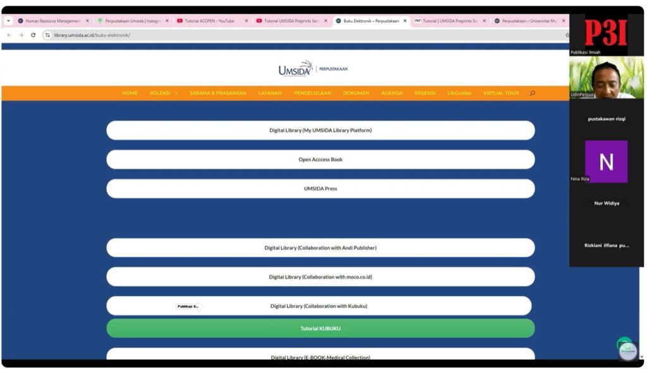
Task: Open site information icon beside the URL
Action: pyautogui.click(x=47, y=35)
